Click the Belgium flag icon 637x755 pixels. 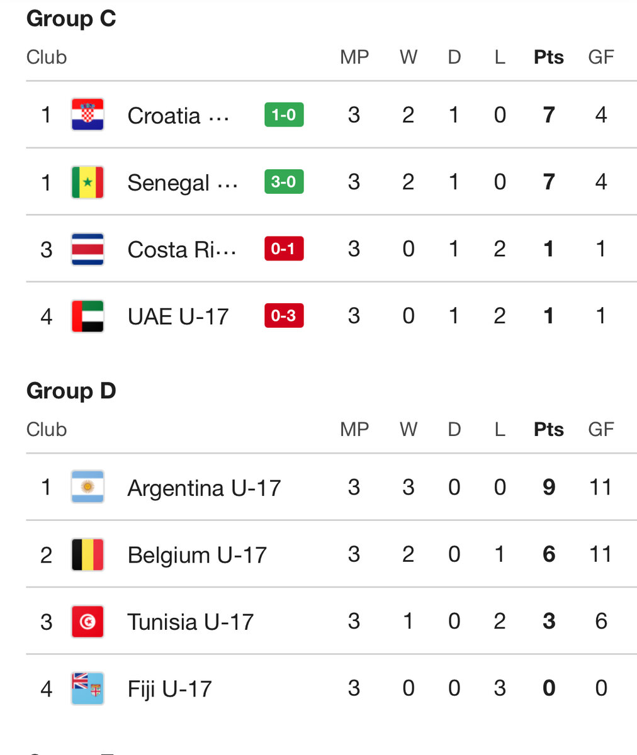click(x=87, y=554)
